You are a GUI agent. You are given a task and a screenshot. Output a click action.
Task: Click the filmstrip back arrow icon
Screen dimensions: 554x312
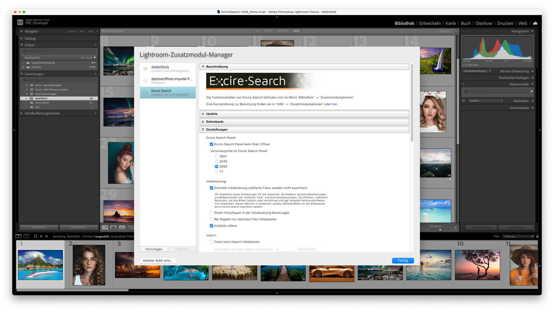(x=41, y=236)
